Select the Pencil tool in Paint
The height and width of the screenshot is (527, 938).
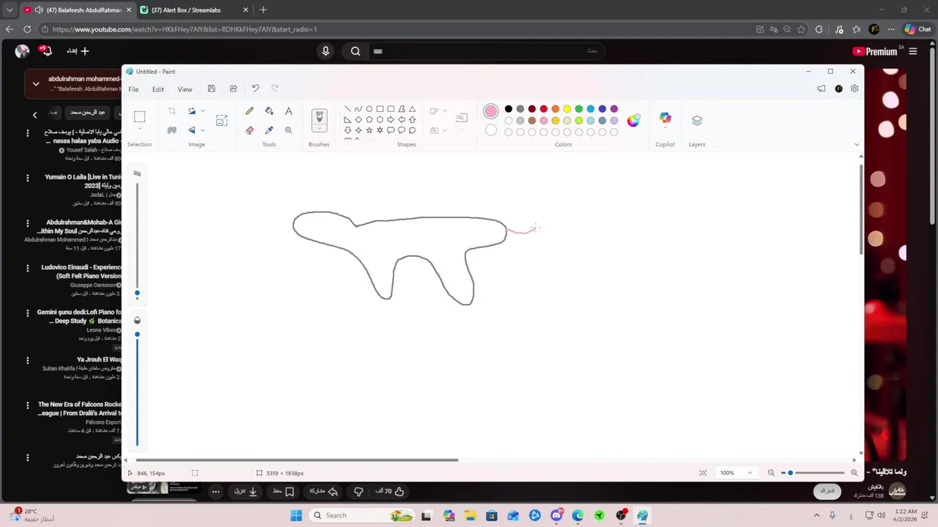(250, 111)
